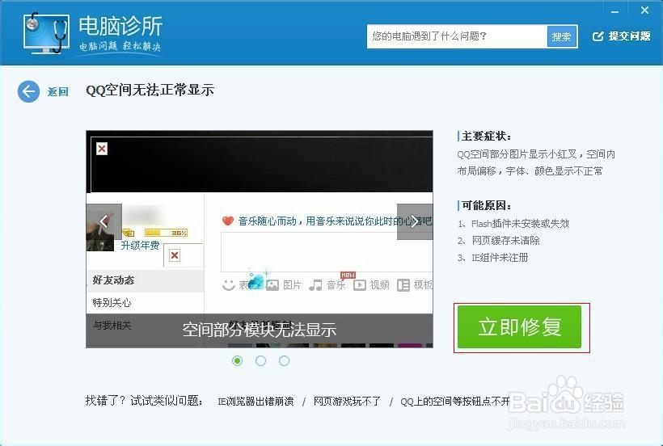This screenshot has height=446, width=663.
Task: Open 网页游戏玩不了 similar problem
Action: click(347, 402)
